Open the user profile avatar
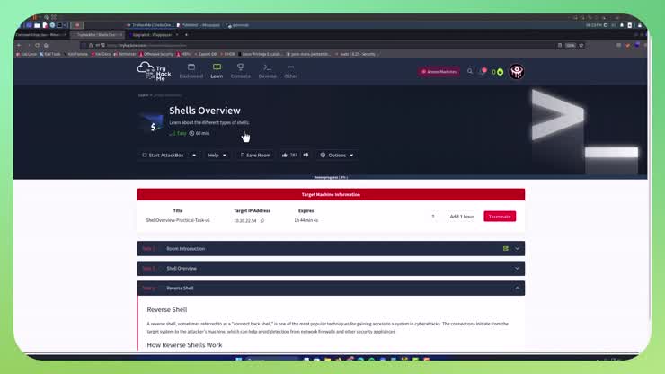Image resolution: width=665 pixels, height=374 pixels. (x=516, y=71)
